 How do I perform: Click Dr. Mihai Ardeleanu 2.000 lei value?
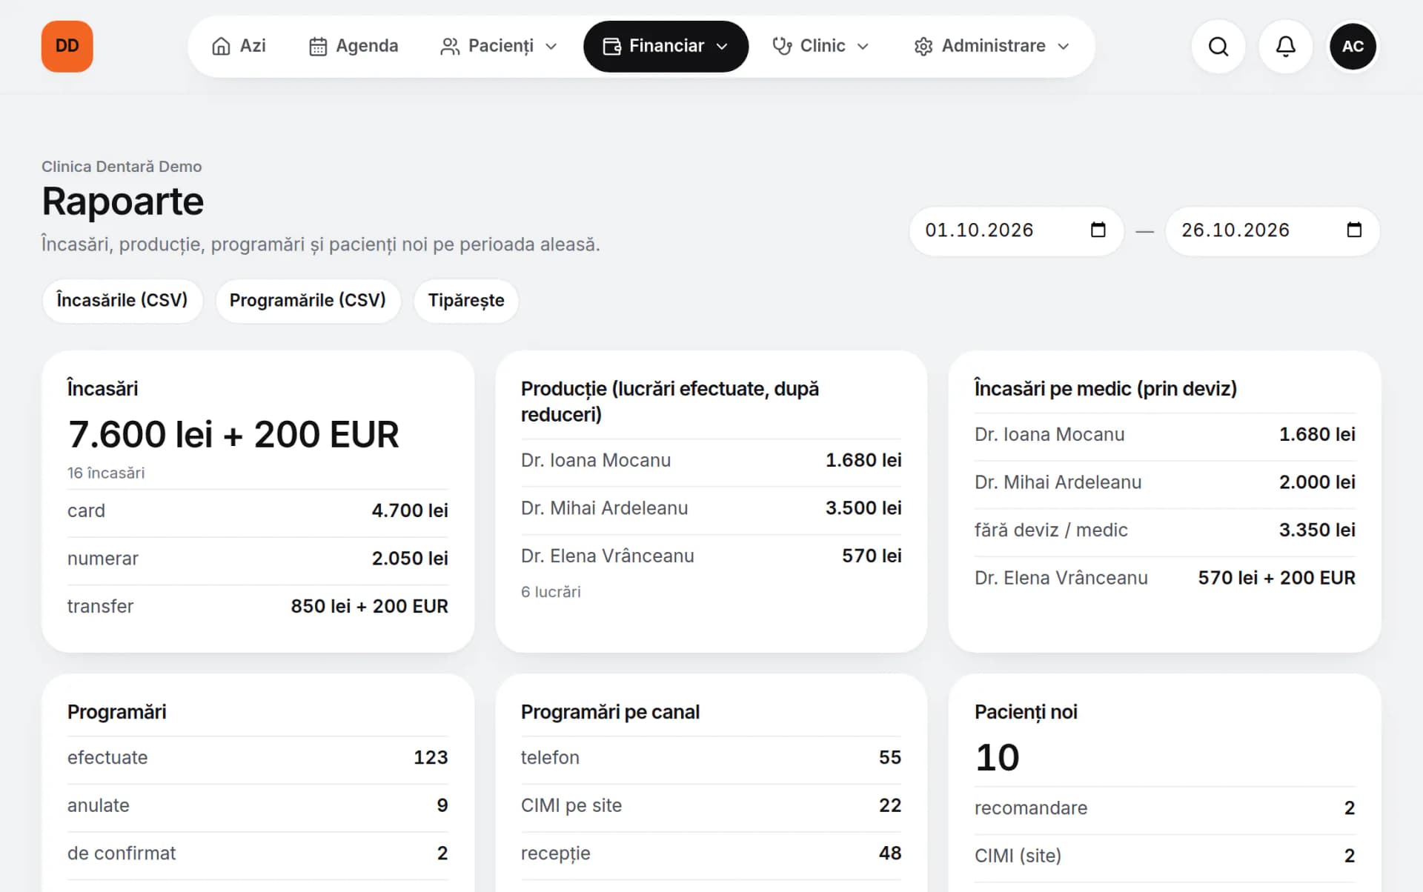[1317, 482]
